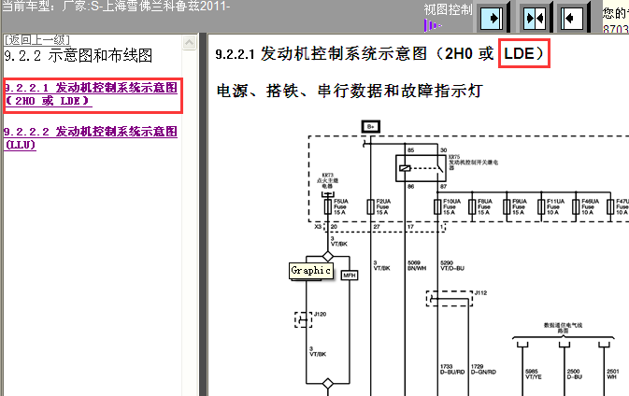
Task: Click the split-center view control icon
Action: pos(535,19)
